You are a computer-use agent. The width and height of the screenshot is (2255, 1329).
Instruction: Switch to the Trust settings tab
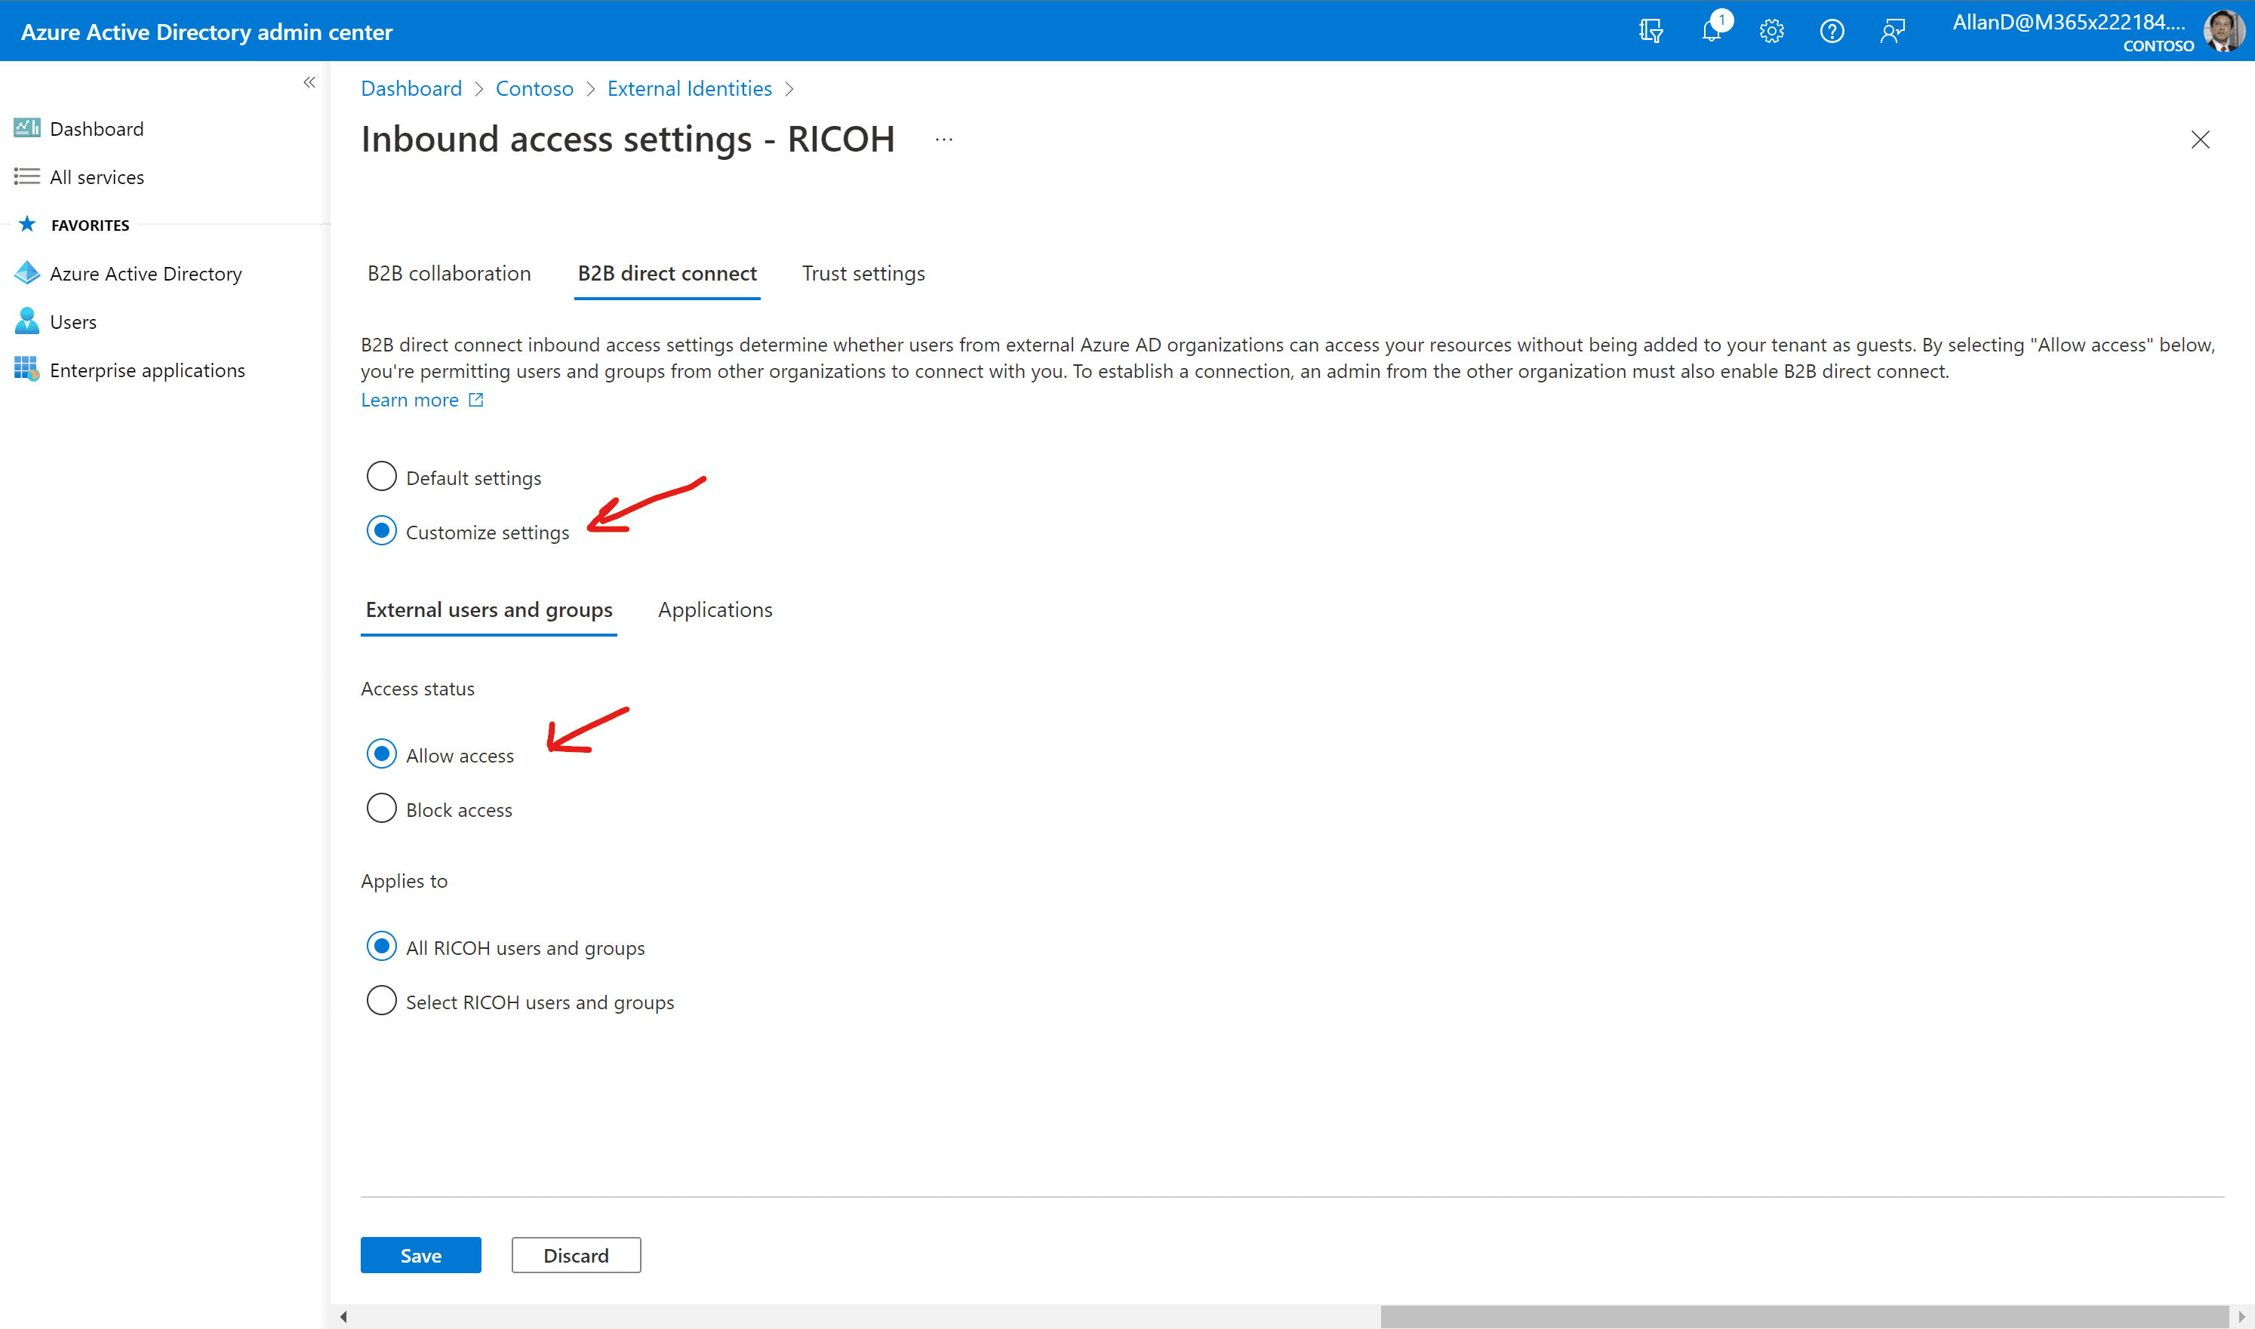(863, 273)
